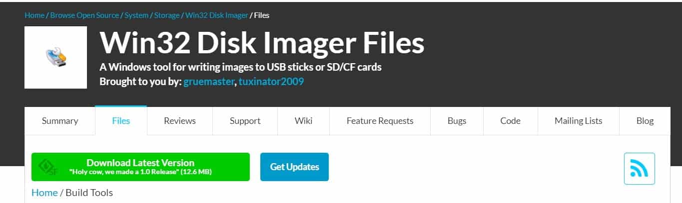Open the Wiki tab
This screenshot has height=203, width=682.
pos(303,121)
